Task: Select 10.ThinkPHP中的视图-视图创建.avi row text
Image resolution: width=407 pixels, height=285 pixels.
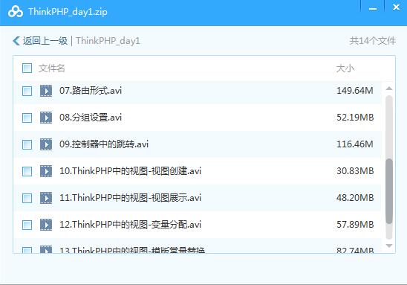Action: (x=130, y=171)
